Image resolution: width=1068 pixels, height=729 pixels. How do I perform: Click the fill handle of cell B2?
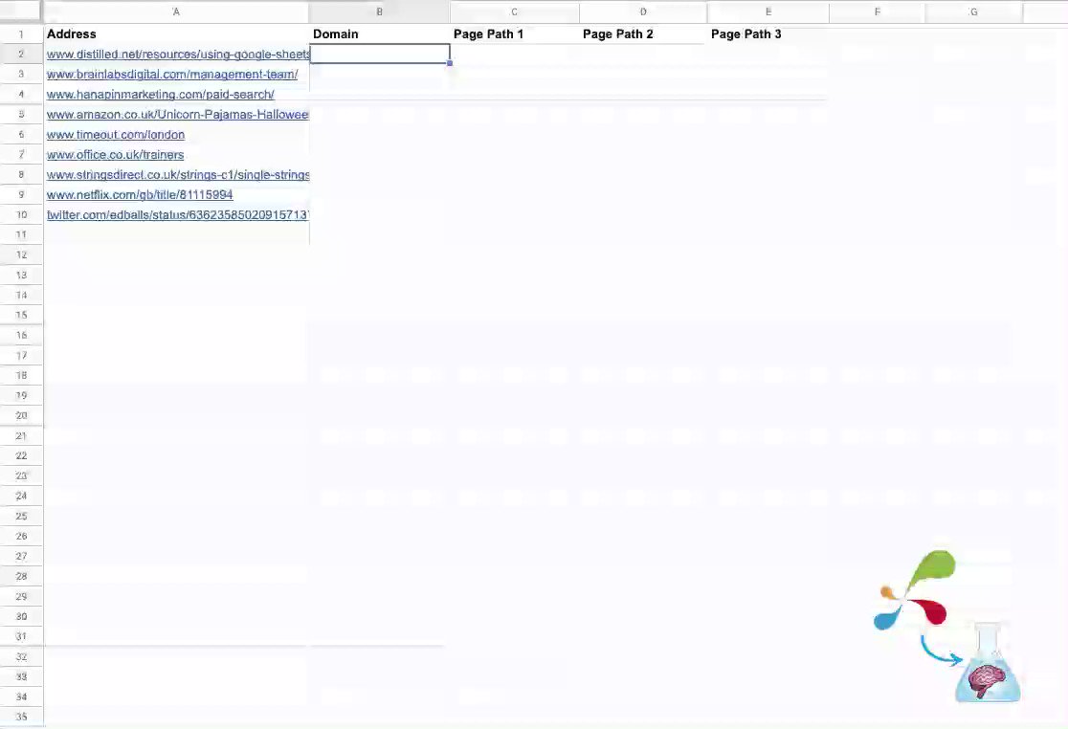click(450, 63)
